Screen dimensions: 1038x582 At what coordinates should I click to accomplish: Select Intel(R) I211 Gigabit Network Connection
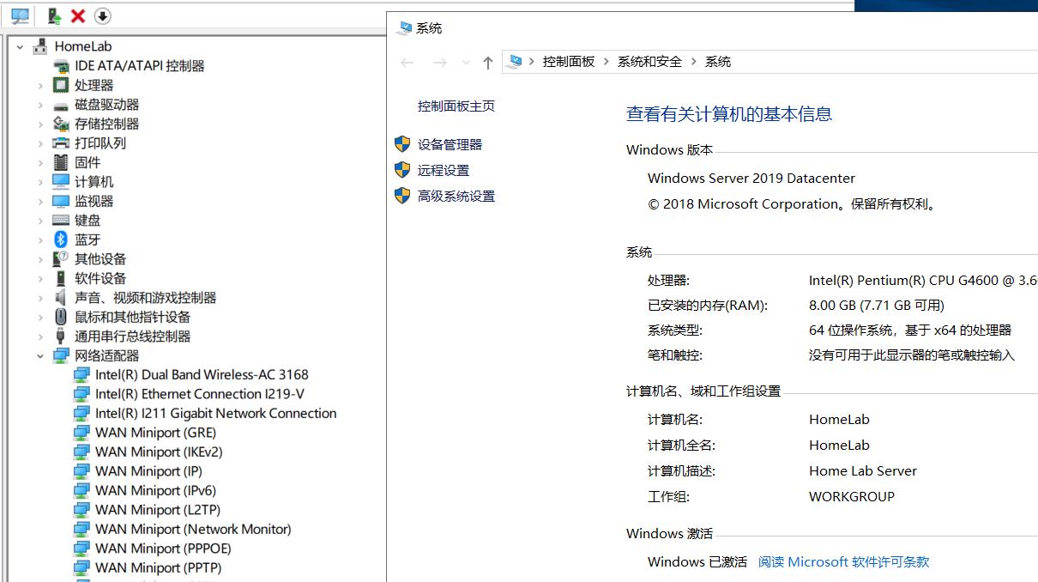[216, 414]
